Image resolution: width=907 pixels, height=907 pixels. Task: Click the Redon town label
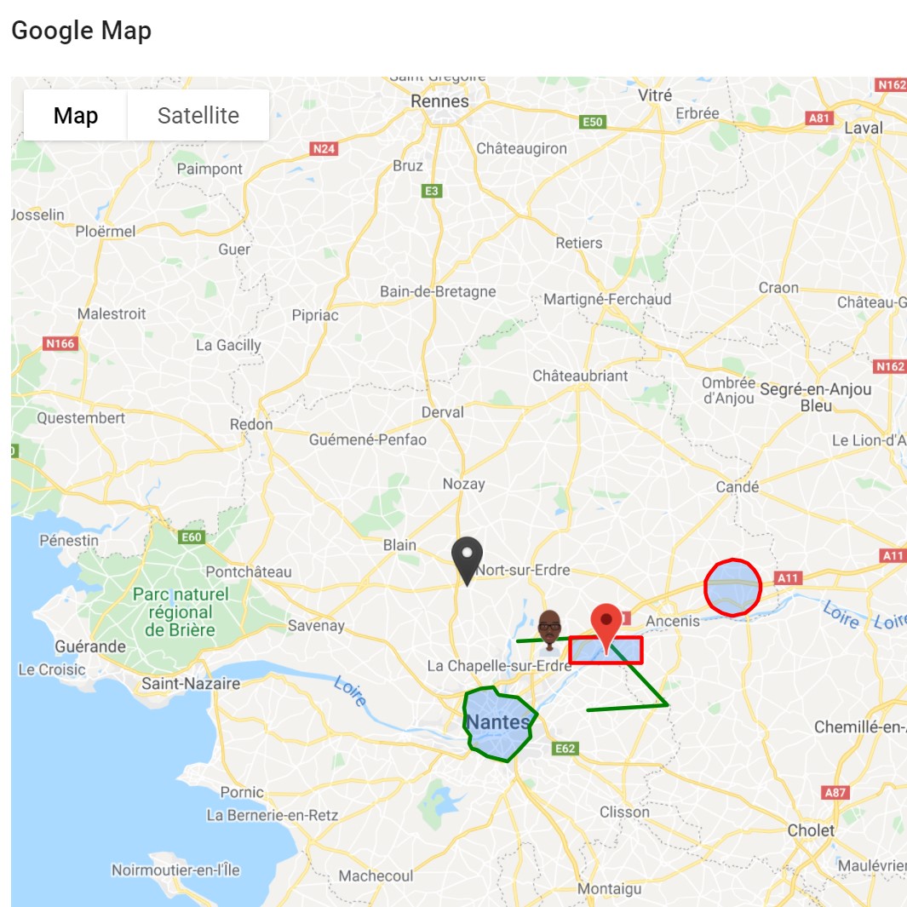[x=251, y=424]
